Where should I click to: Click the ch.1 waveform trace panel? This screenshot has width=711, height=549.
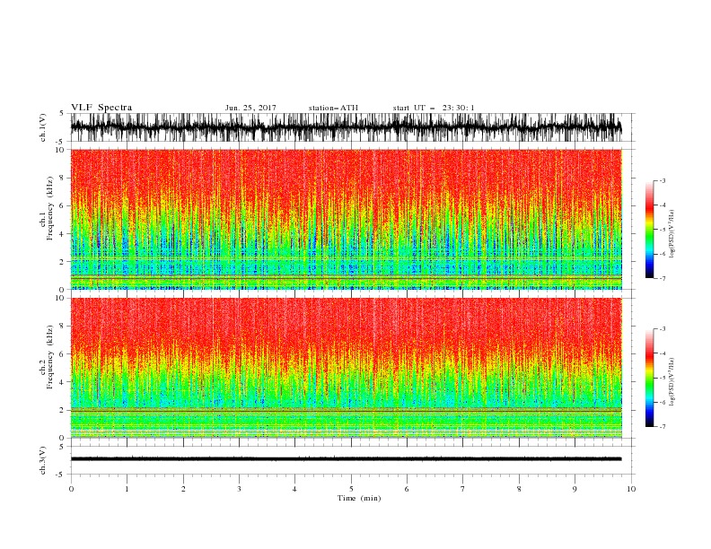pos(347,127)
